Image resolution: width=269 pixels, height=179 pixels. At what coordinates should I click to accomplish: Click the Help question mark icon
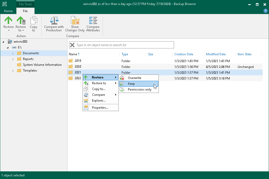click(x=265, y=11)
